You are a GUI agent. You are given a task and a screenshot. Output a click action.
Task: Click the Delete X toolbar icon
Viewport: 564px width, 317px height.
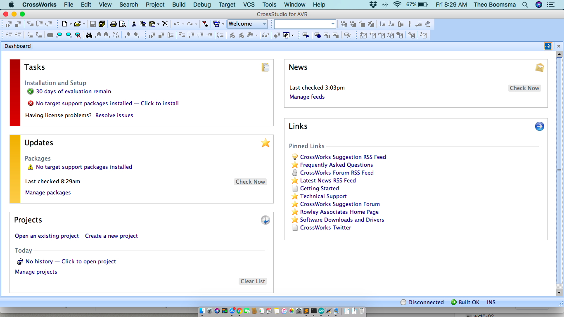(x=165, y=24)
